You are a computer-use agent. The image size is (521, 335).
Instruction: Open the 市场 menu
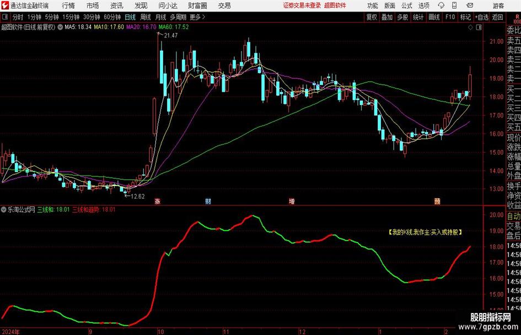tap(93, 6)
